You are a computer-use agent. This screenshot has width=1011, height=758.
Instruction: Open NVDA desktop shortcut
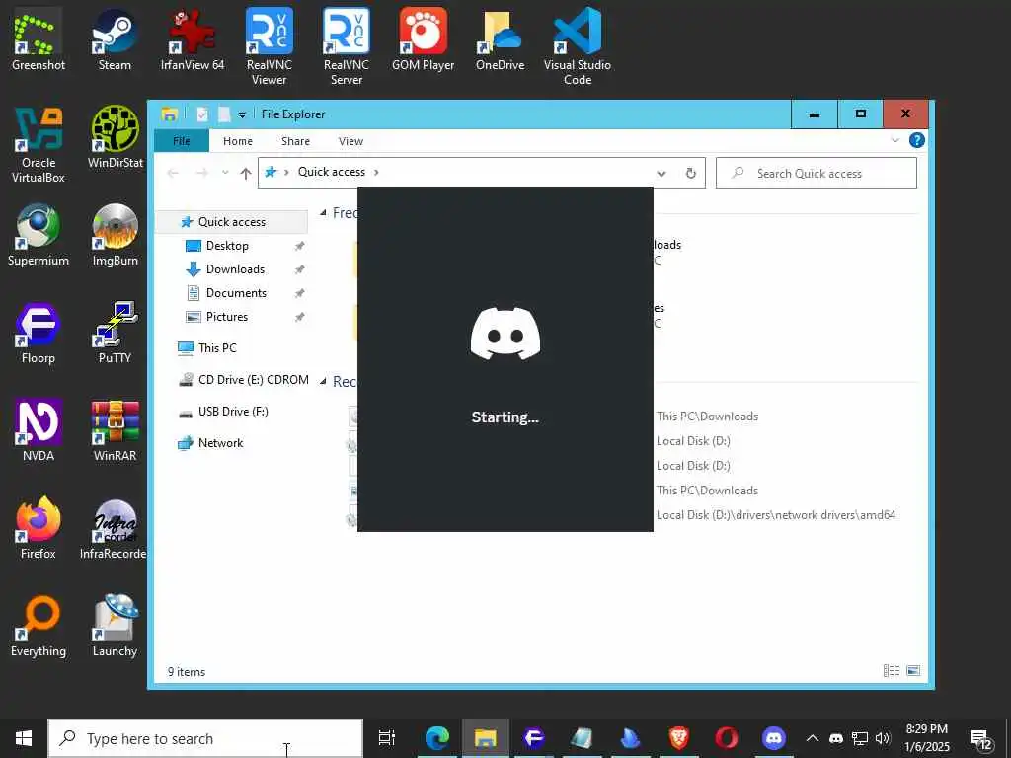pyautogui.click(x=39, y=430)
